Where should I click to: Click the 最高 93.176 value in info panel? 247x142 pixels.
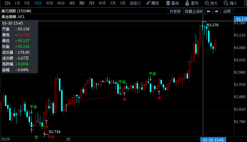tap(24, 35)
